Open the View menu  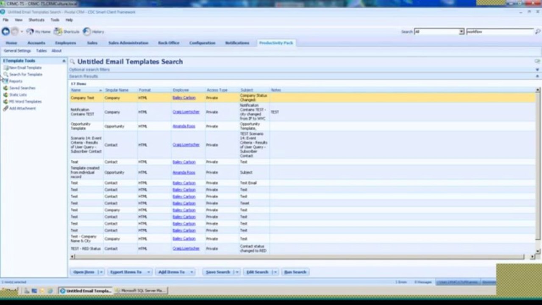[19, 20]
